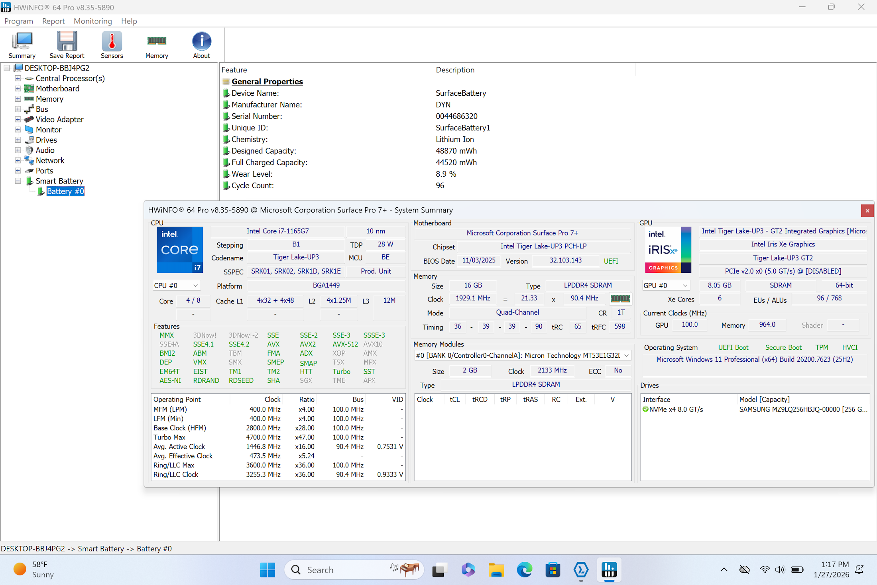Select Video Adapter in the device tree
The height and width of the screenshot is (585, 877).
[59, 119]
